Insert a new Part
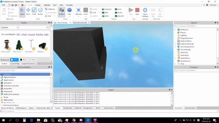Screen dimensions: 219x123 (x=69, y=11)
